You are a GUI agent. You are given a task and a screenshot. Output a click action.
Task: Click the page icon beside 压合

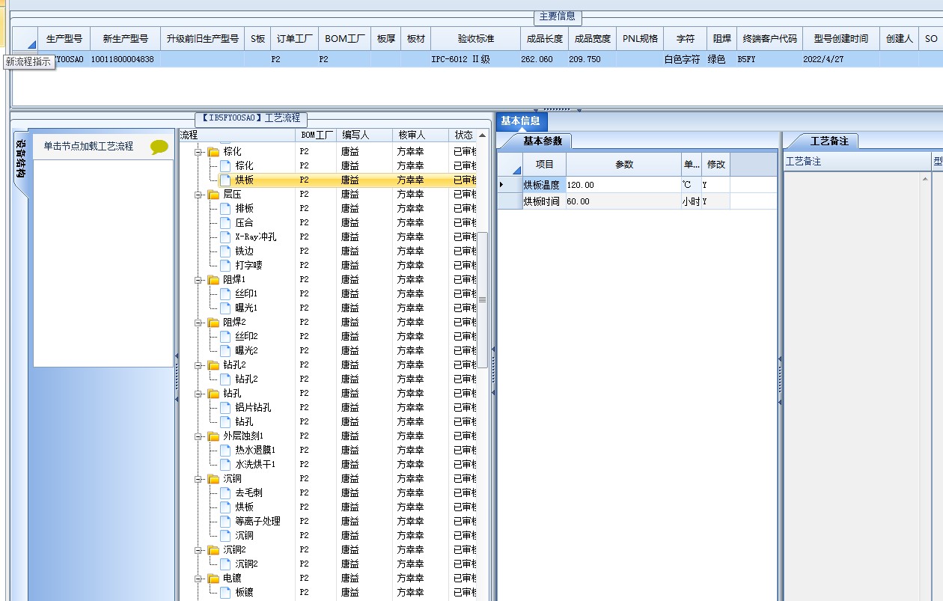(225, 222)
